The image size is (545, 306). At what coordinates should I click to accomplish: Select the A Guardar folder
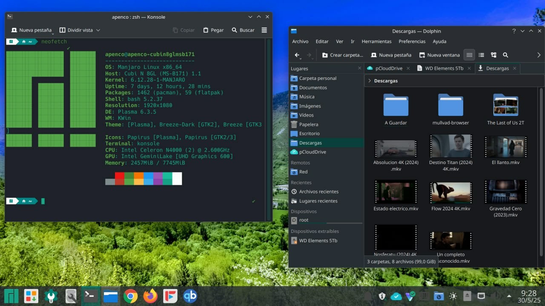click(396, 110)
